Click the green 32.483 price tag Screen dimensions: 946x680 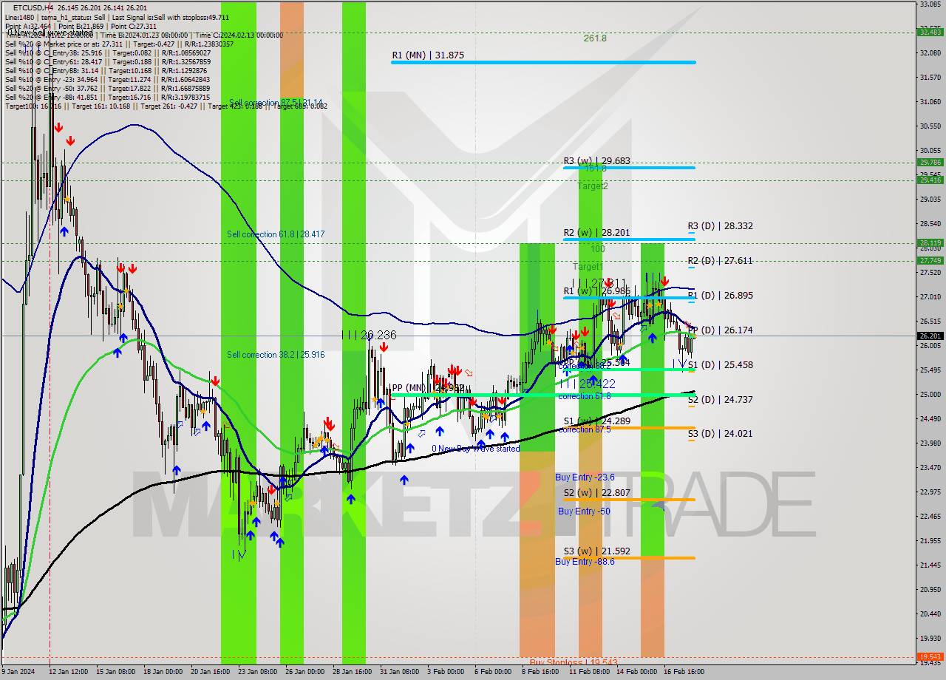point(930,32)
